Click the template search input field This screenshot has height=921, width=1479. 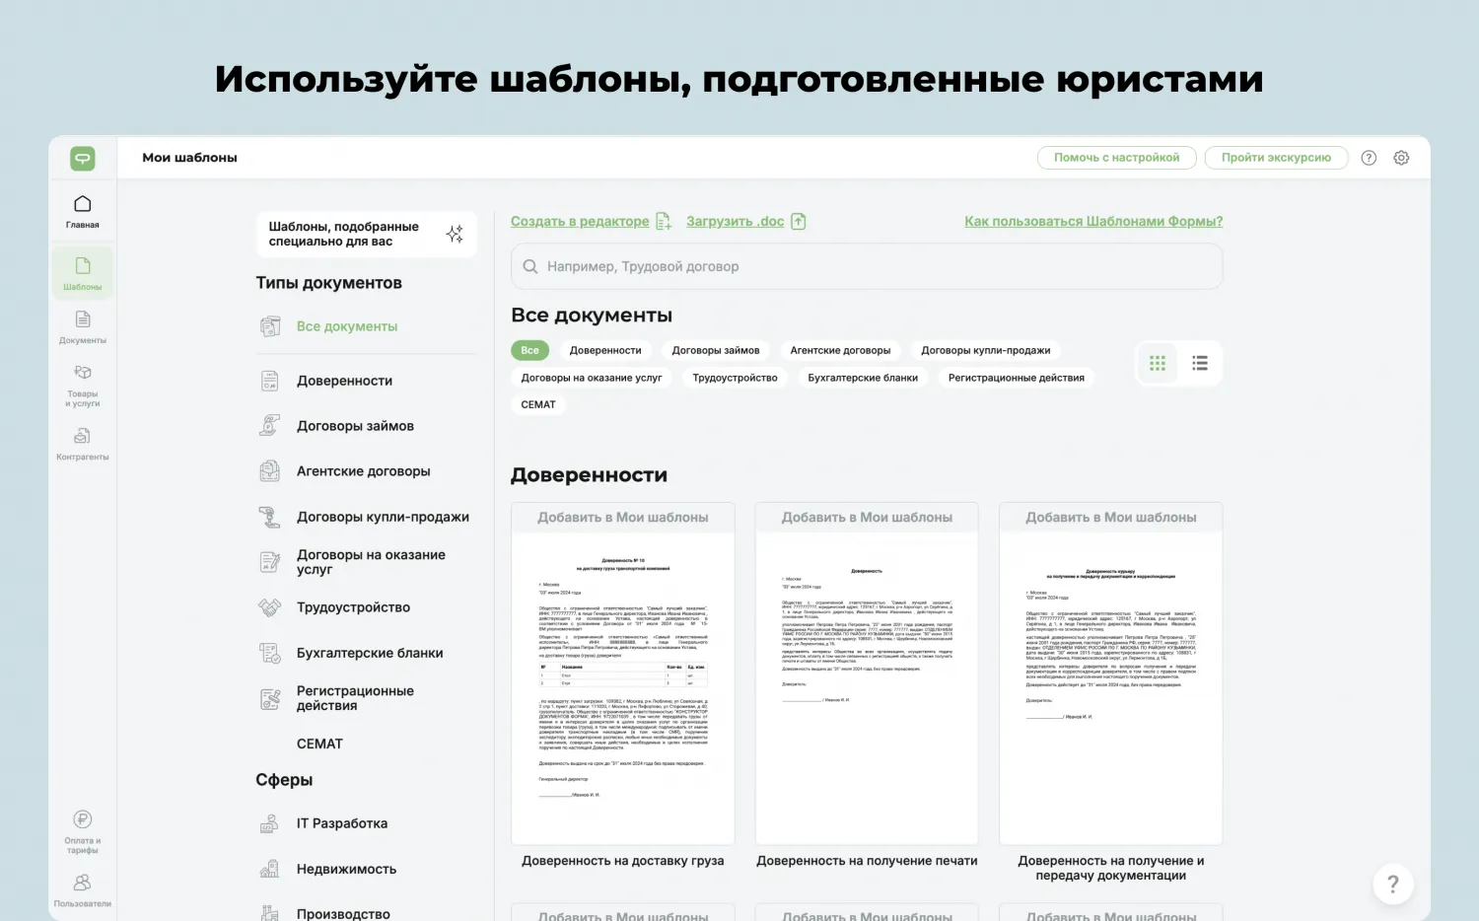click(x=866, y=266)
